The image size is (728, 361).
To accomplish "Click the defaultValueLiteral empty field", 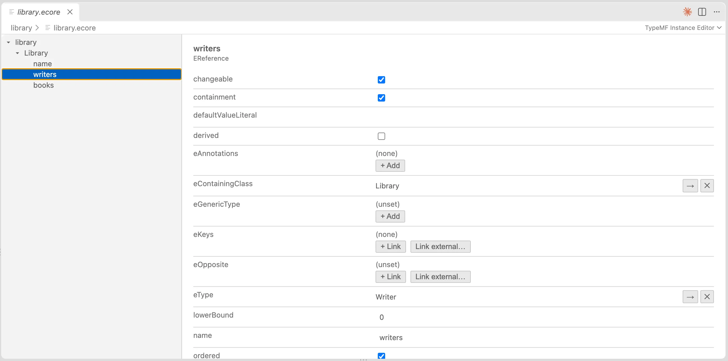I will 544,117.
